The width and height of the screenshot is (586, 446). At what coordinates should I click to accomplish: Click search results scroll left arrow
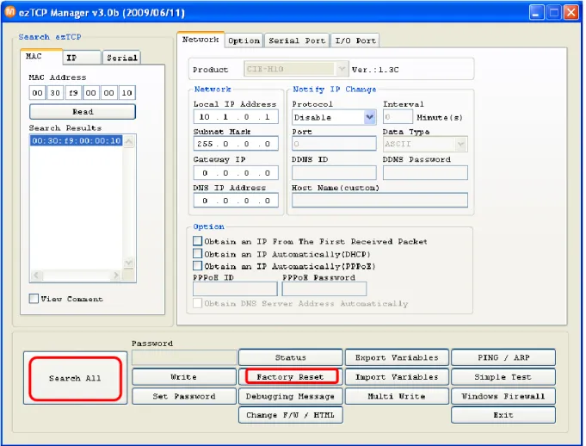(36, 276)
